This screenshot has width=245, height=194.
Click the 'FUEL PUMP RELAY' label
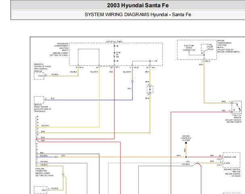[210, 47]
